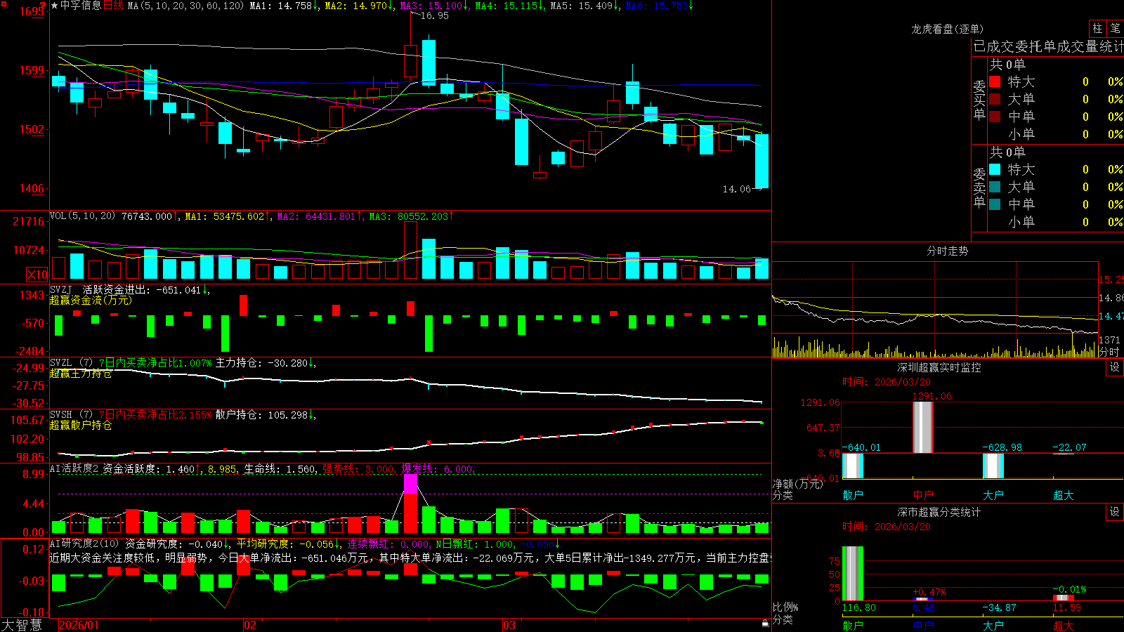Click the 已成交委托单成交量统计 header
The image size is (1124, 632).
coord(1048,46)
